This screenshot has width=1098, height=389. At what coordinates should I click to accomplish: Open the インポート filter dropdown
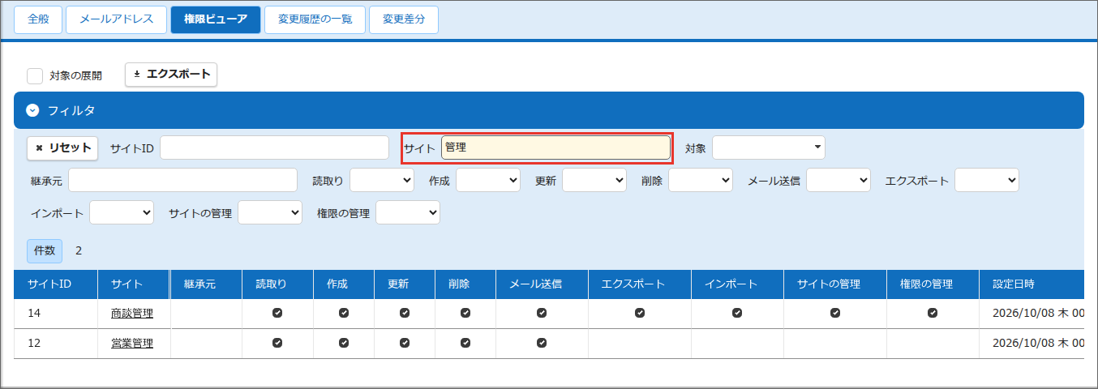point(122,212)
